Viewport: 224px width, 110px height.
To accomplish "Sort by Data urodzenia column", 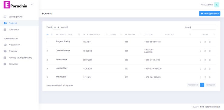I will pyautogui.click(x=95, y=34).
